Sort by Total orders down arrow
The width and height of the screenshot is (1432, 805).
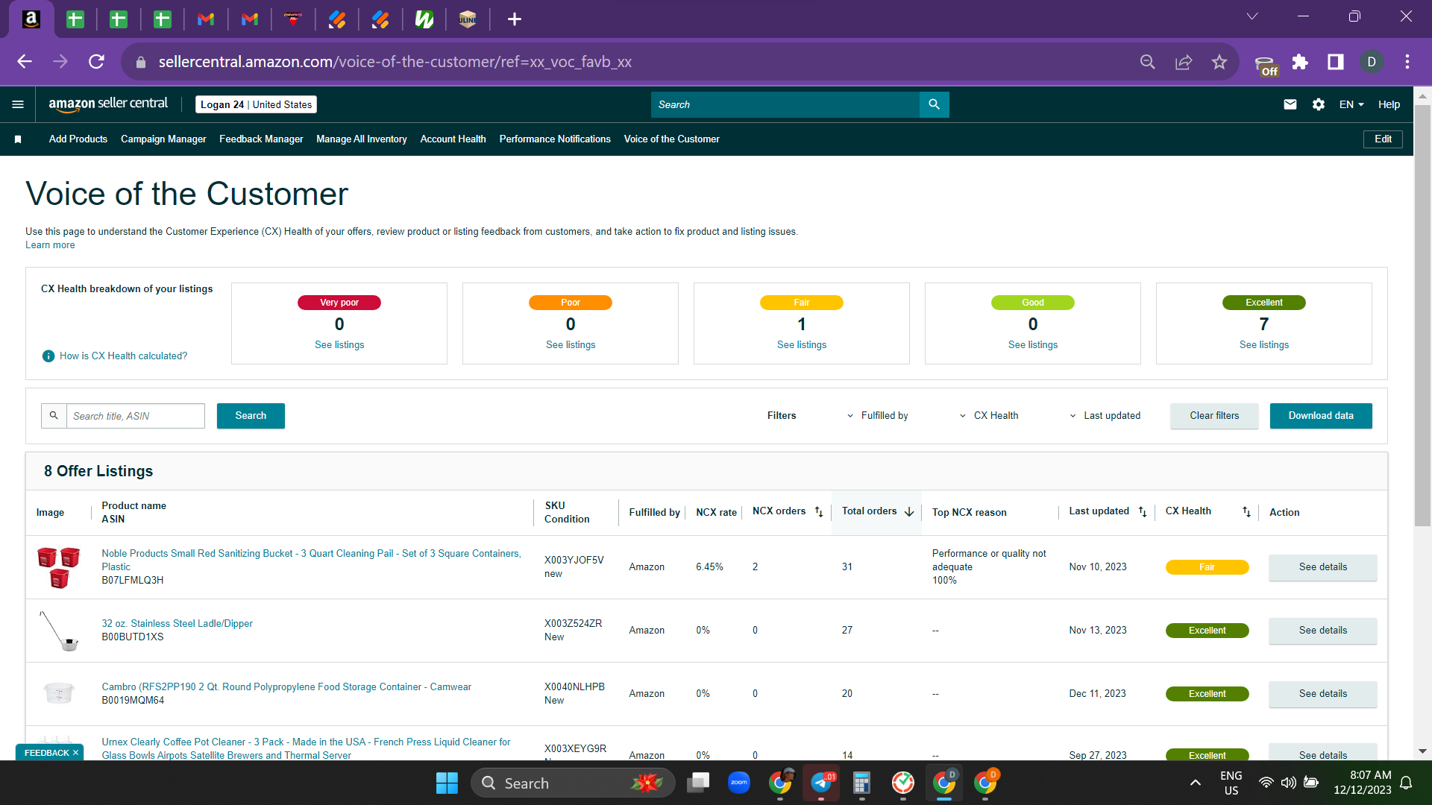point(909,512)
